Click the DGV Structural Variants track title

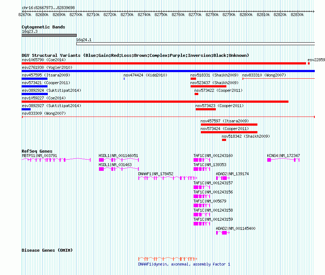pos(135,55)
